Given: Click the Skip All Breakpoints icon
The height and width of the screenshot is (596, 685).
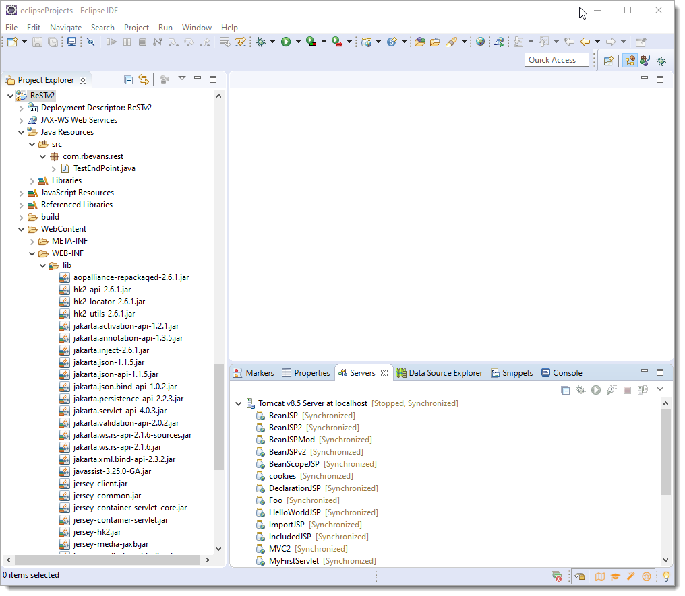Looking at the screenshot, I should tap(90, 42).
